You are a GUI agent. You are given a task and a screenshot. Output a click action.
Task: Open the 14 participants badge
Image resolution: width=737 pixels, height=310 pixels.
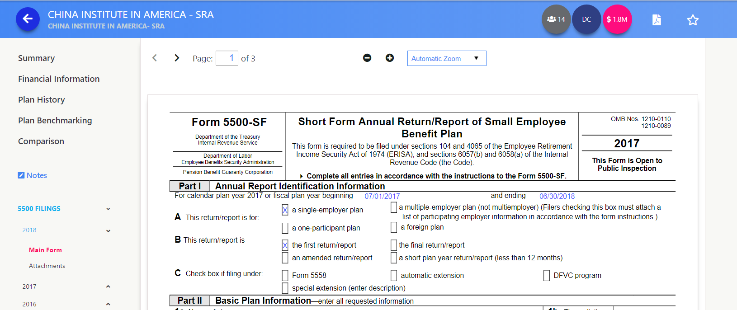pos(556,19)
